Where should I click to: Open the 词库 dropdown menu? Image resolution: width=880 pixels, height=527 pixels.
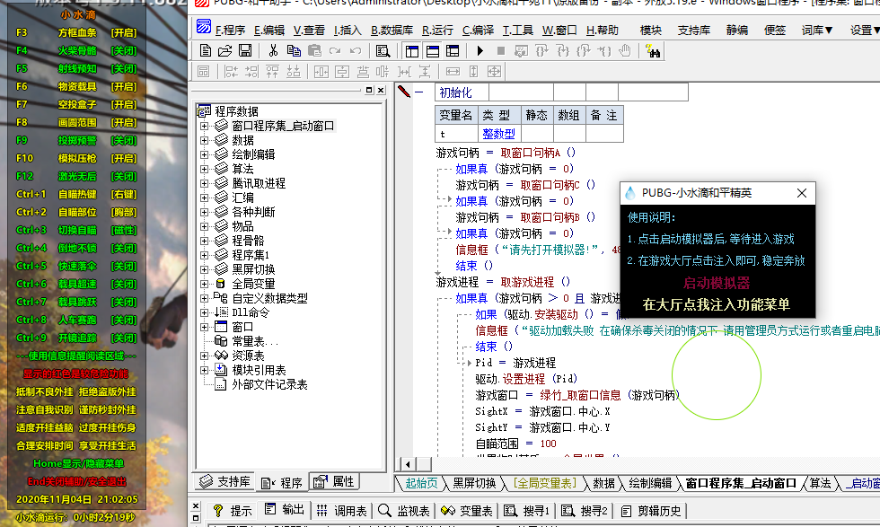point(817,30)
